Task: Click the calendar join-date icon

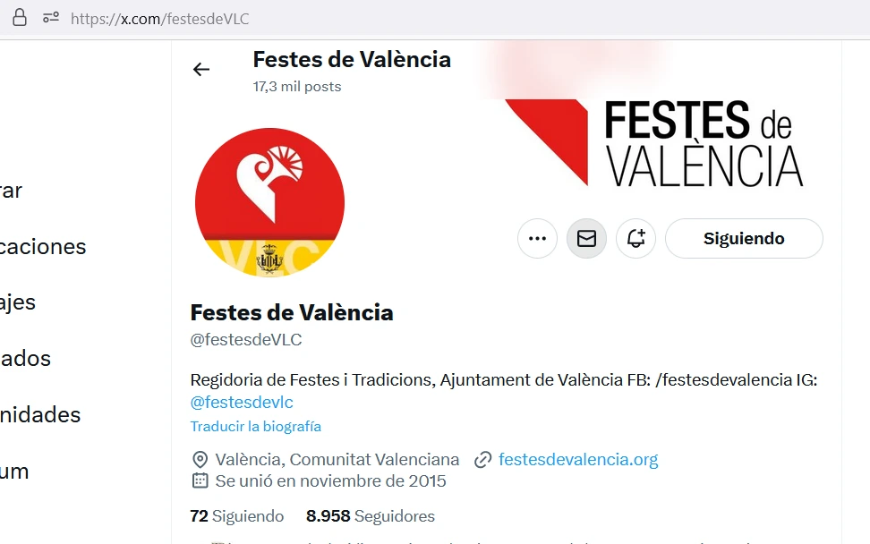Action: [x=200, y=480]
